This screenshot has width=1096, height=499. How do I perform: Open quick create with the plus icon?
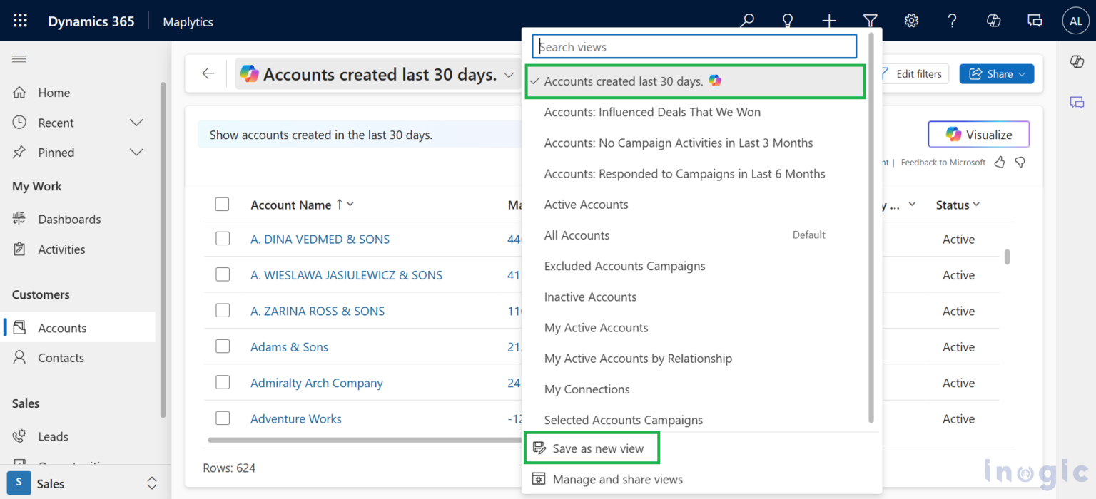click(829, 21)
